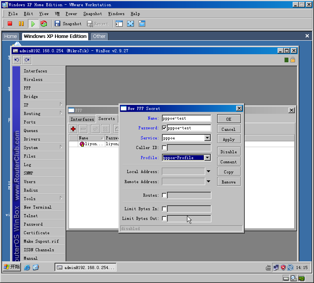Click the green WinBox load indicator
The image size is (314, 283).
[287, 60]
